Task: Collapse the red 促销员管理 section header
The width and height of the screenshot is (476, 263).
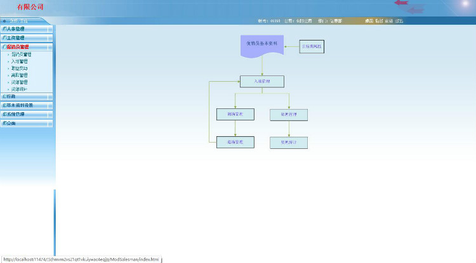Action: coord(27,47)
